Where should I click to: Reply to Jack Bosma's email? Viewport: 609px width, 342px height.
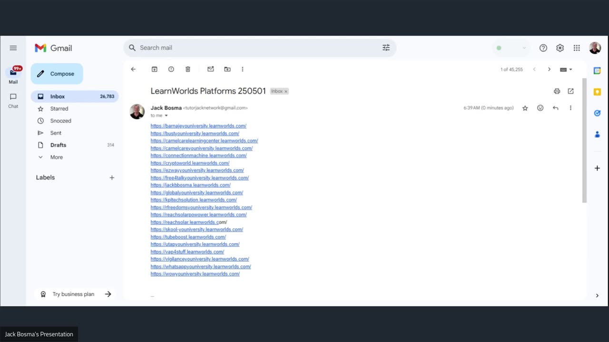tap(555, 108)
